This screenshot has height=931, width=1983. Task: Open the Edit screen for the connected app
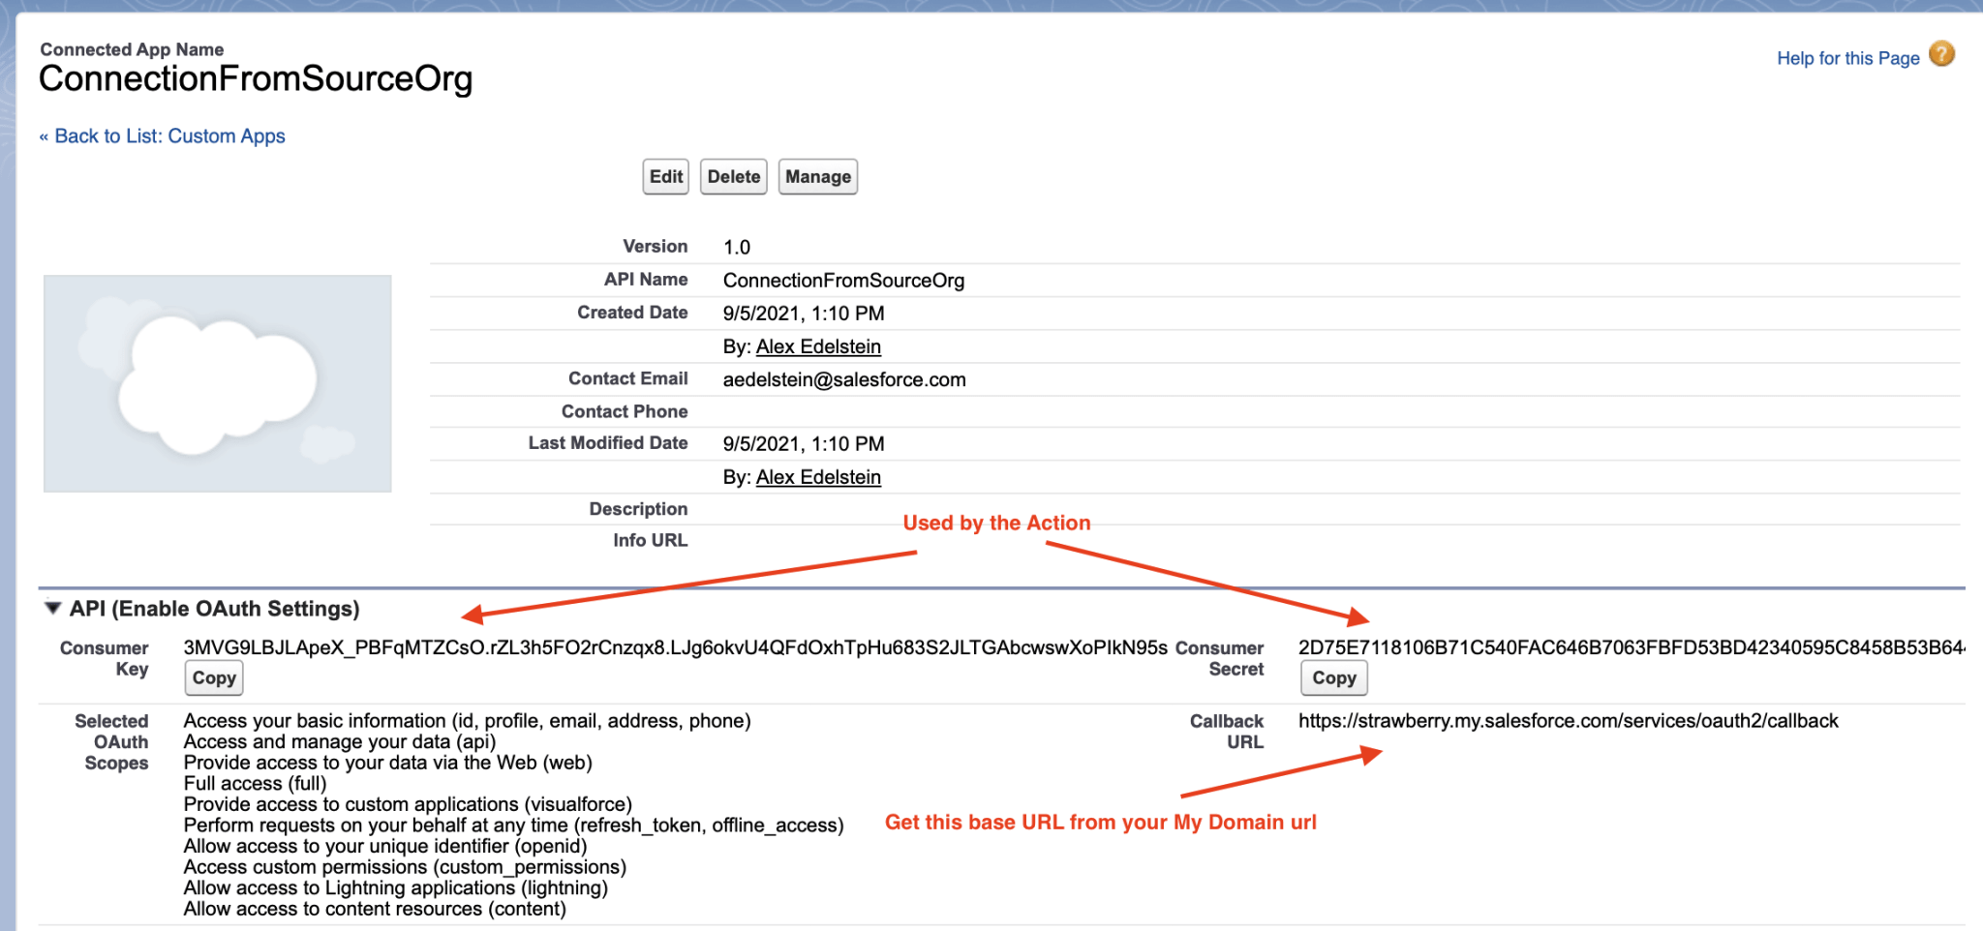click(664, 176)
